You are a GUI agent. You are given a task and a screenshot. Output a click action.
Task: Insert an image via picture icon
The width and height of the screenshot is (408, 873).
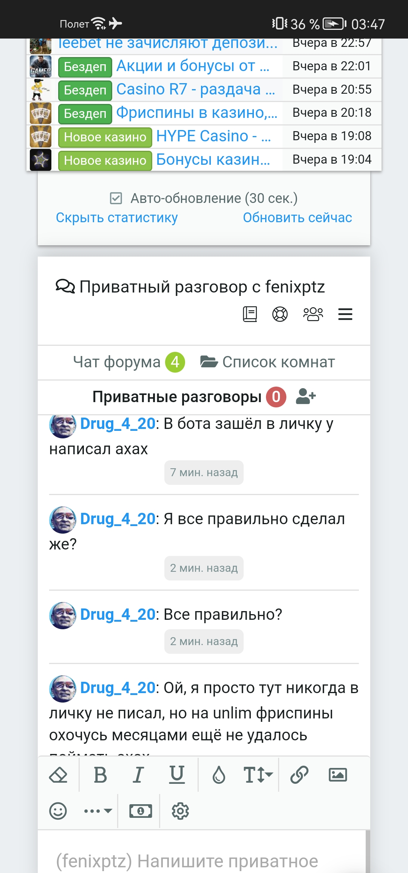tap(338, 775)
